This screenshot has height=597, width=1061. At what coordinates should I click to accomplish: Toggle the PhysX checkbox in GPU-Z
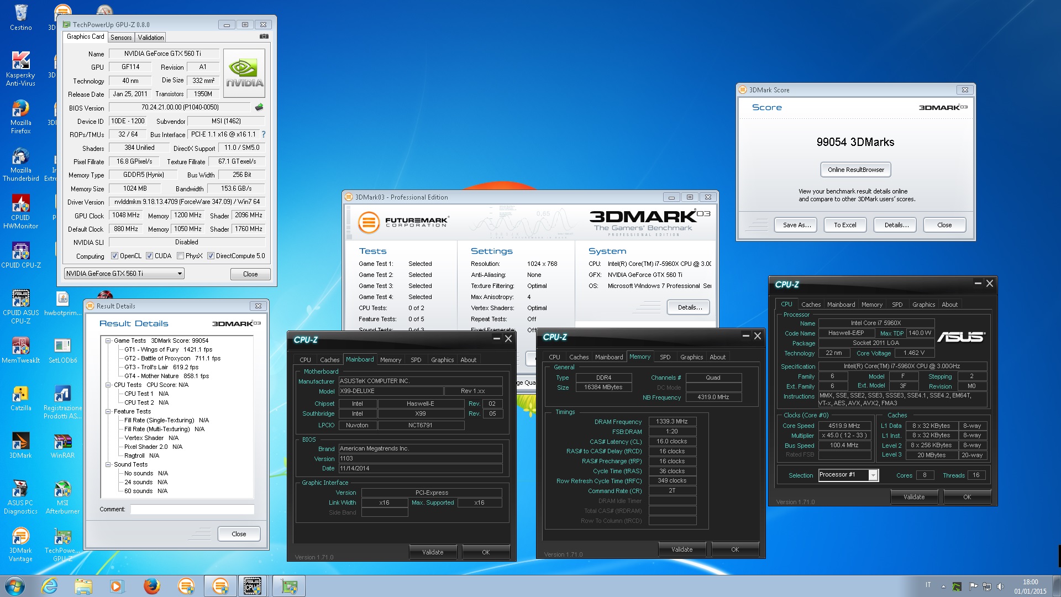point(180,256)
